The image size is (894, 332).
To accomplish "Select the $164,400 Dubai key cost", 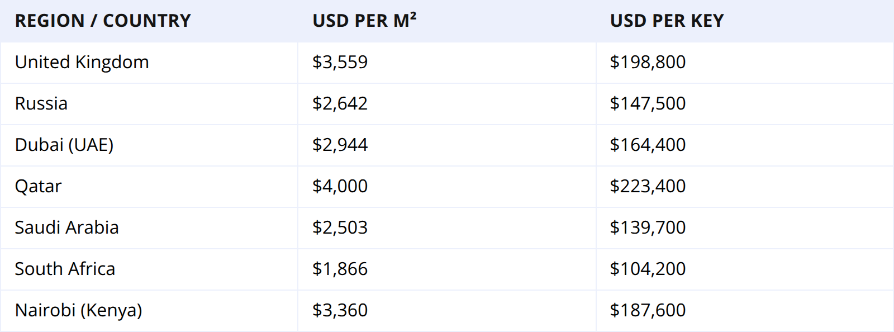I will tap(648, 145).
